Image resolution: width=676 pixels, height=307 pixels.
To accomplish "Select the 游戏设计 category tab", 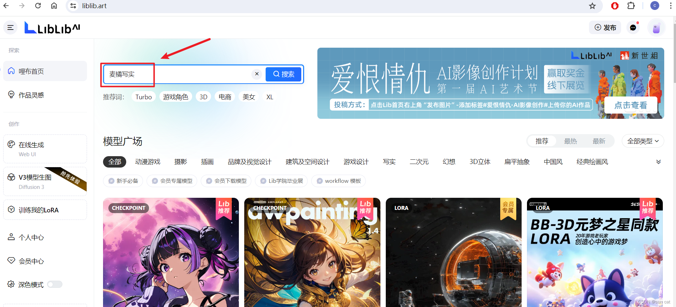I will click(x=356, y=162).
